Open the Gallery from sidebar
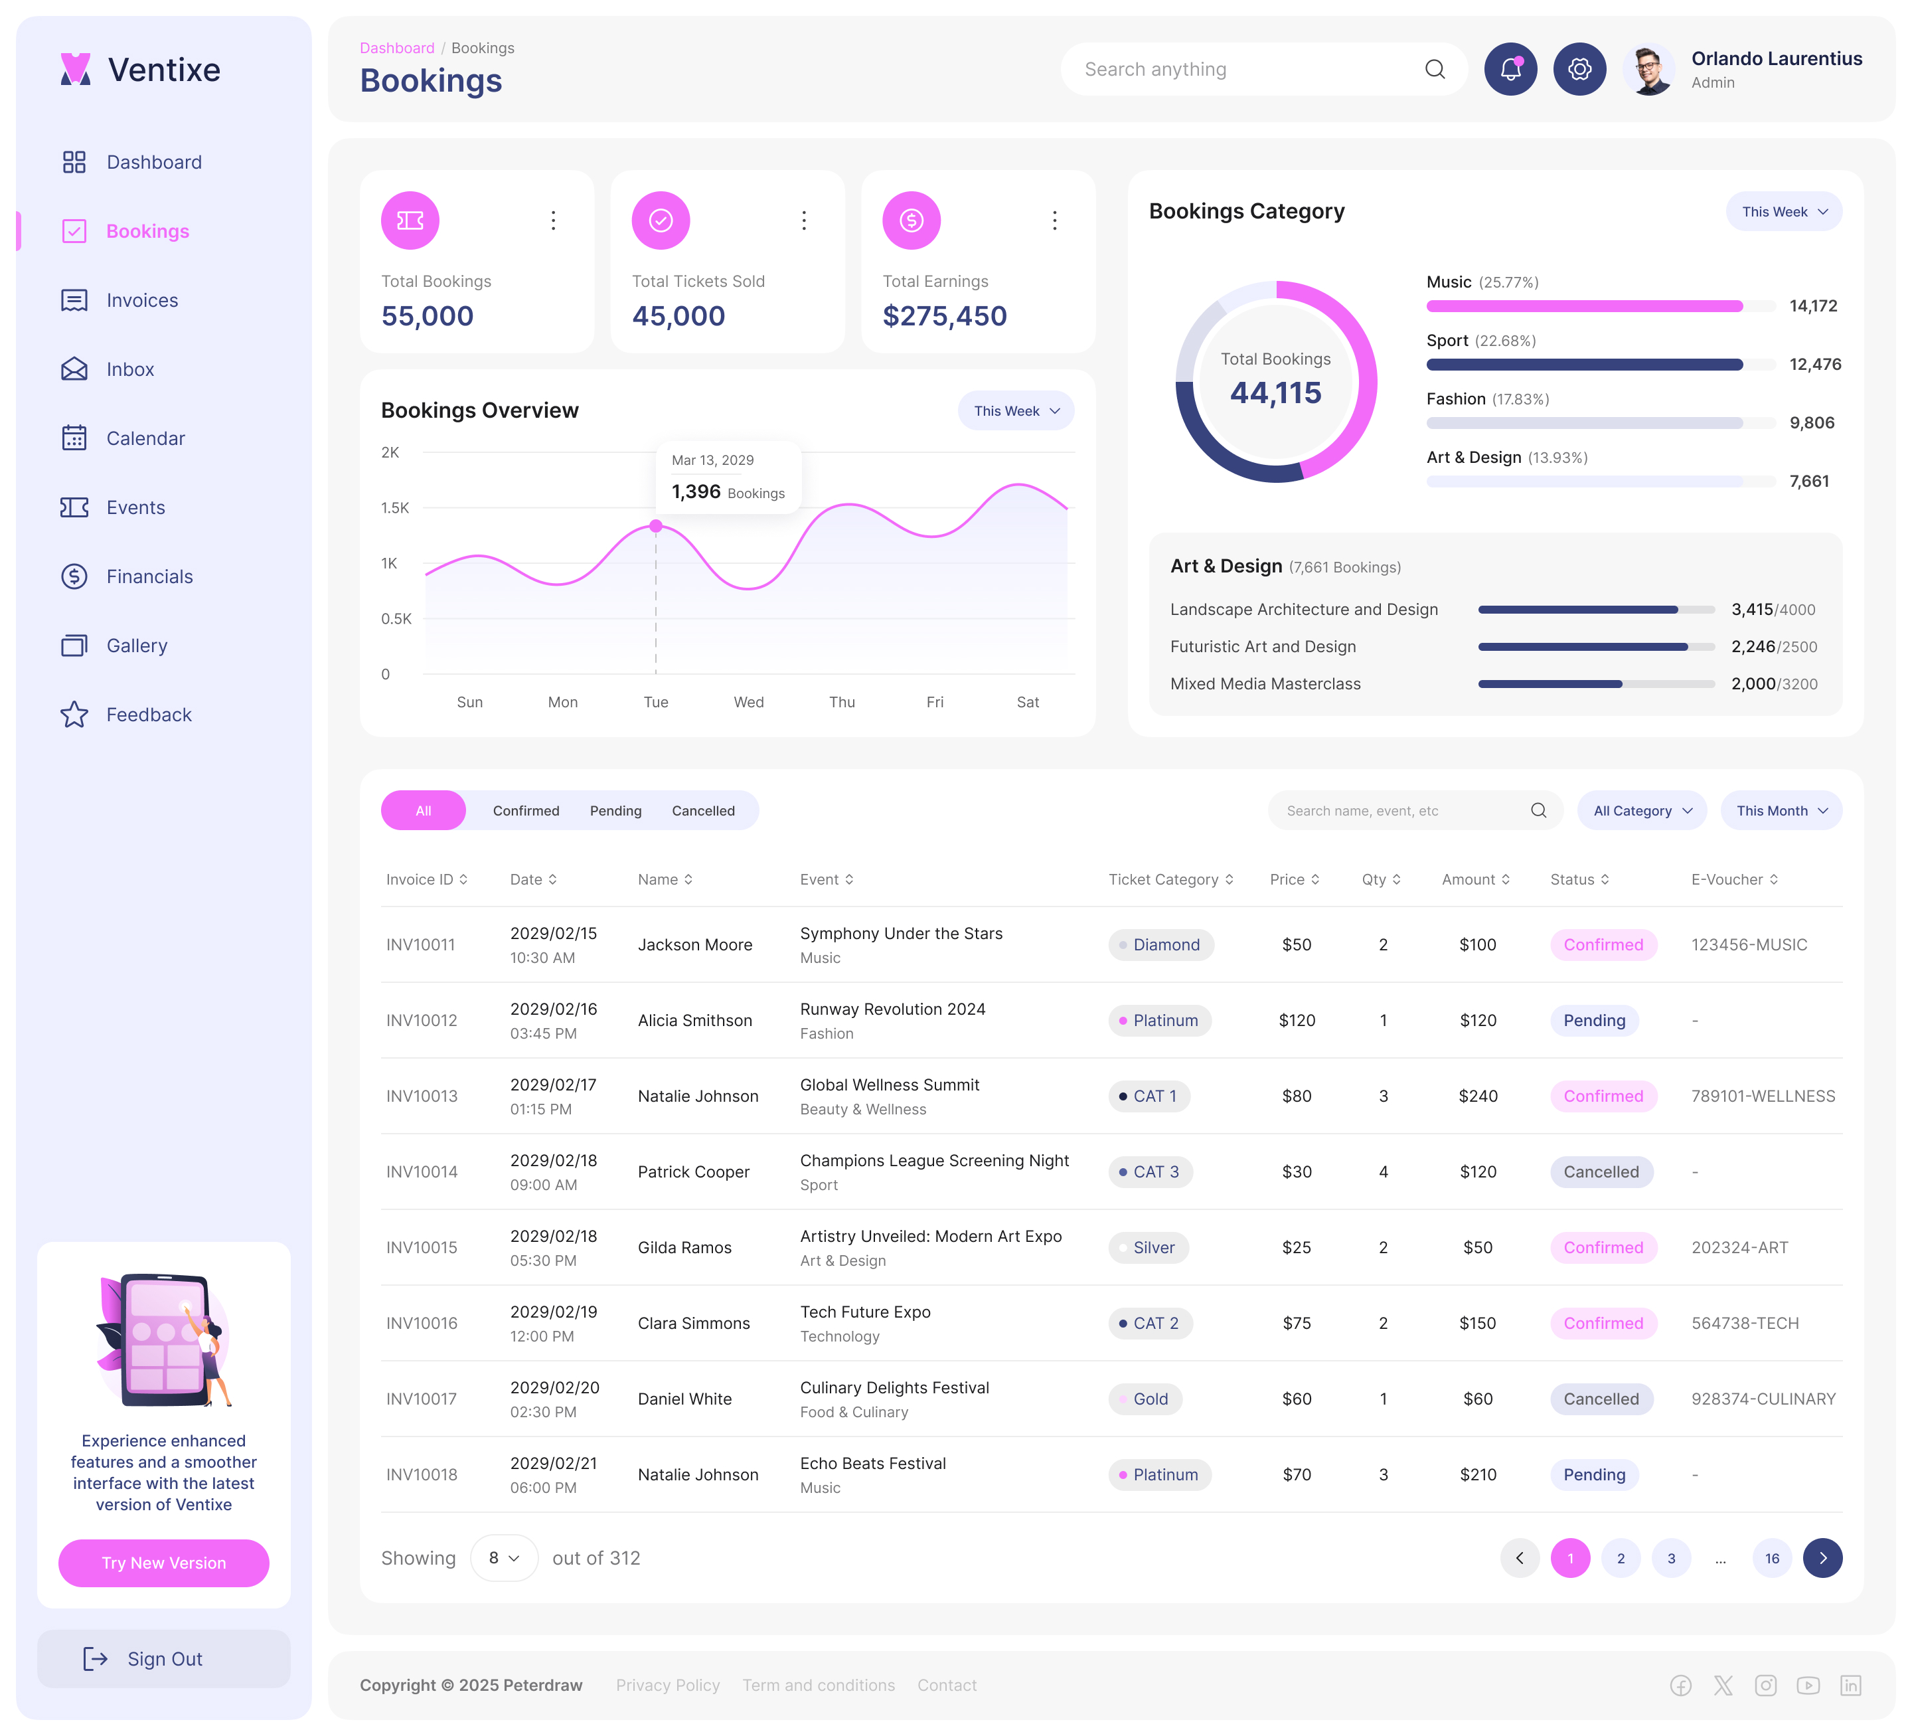Screen dimensions: 1912x1736 [x=76, y=645]
